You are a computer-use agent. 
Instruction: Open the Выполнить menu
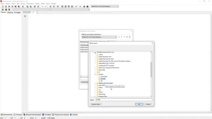click(x=30, y=4)
